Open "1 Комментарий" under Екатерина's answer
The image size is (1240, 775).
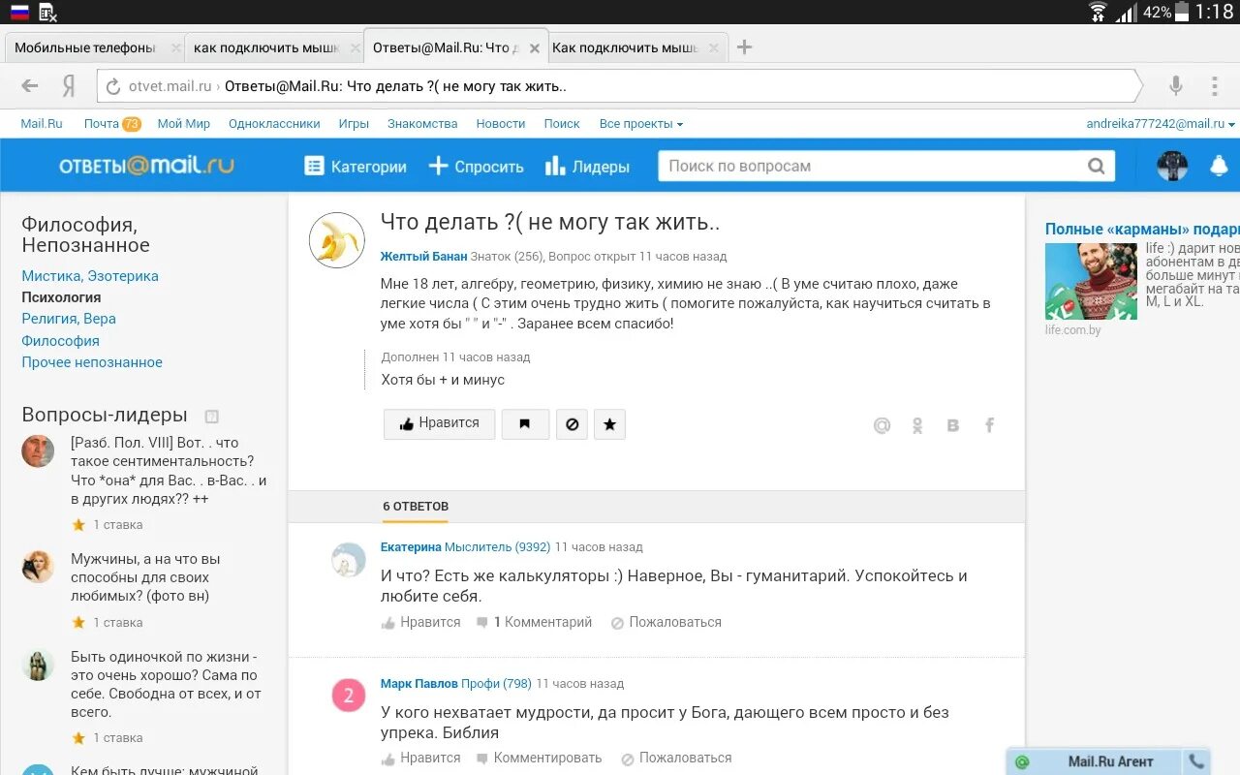[534, 623]
